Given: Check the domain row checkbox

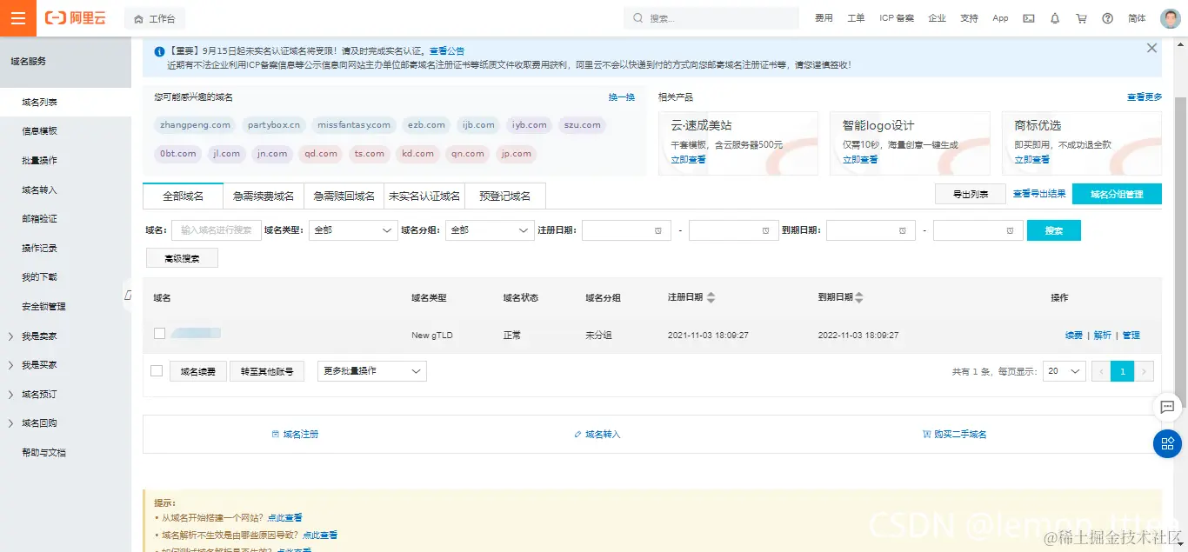Looking at the screenshot, I should [x=159, y=334].
